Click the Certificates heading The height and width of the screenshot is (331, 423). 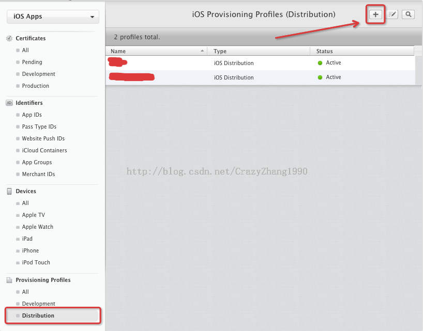point(31,39)
